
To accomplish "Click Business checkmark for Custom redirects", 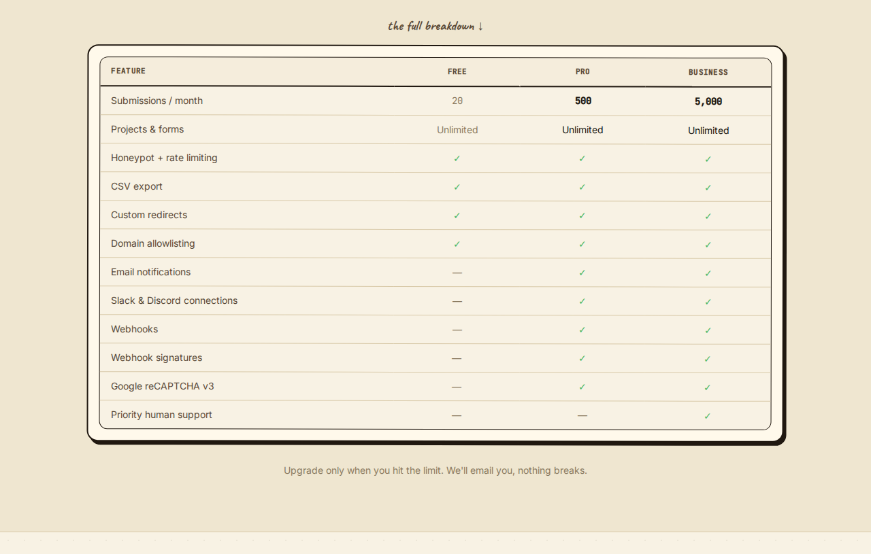I will (x=708, y=216).
